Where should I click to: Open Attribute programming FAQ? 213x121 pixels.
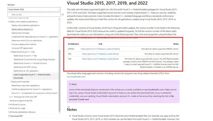point(21,101)
